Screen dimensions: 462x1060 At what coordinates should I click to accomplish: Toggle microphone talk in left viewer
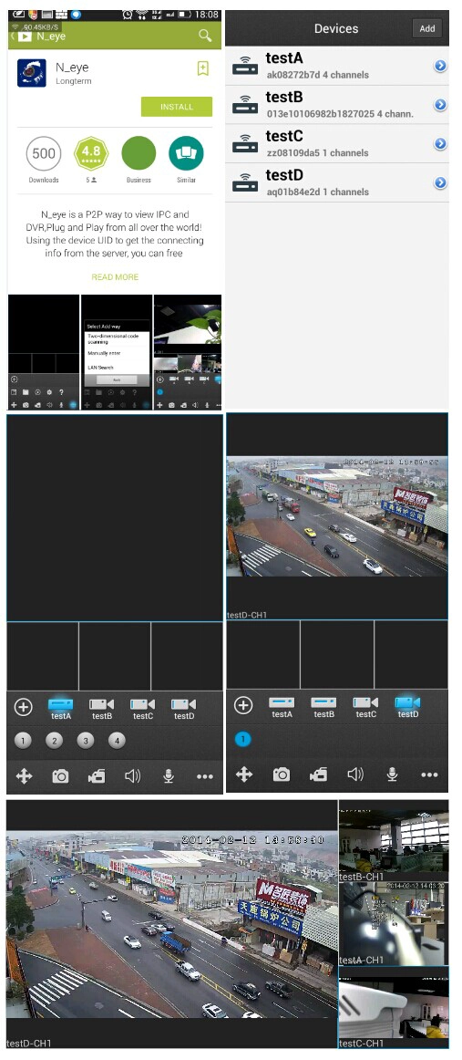tap(169, 776)
